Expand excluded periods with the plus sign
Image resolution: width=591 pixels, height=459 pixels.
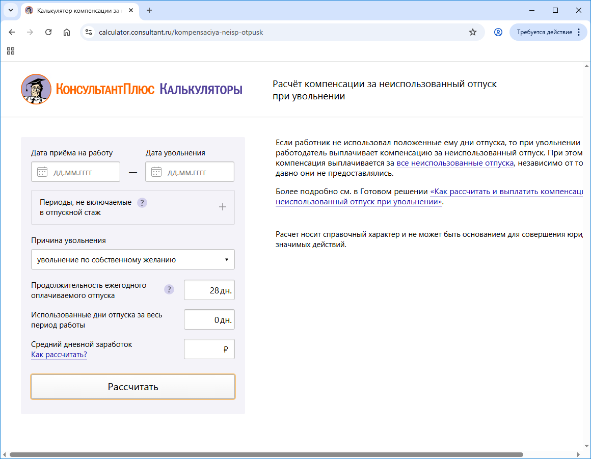[x=222, y=207]
